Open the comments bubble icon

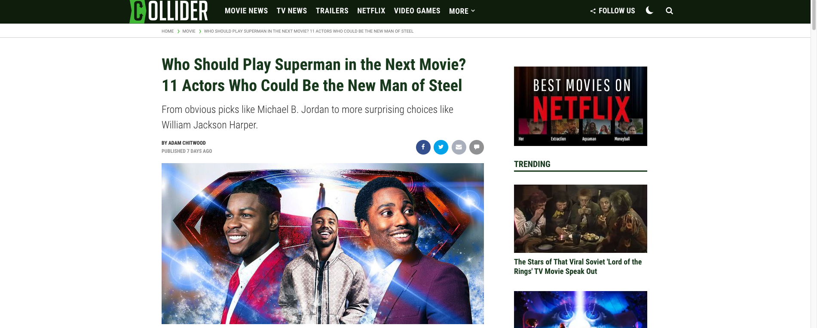[476, 147]
